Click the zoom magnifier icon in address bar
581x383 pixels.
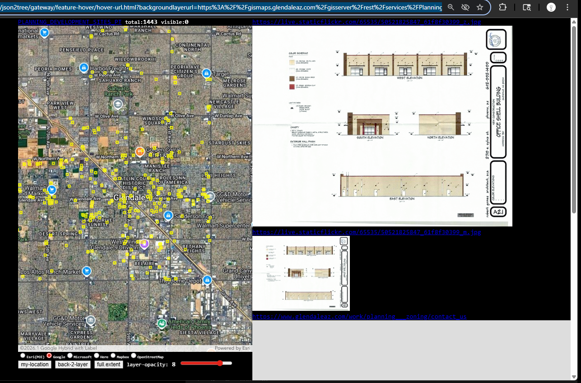tap(451, 7)
